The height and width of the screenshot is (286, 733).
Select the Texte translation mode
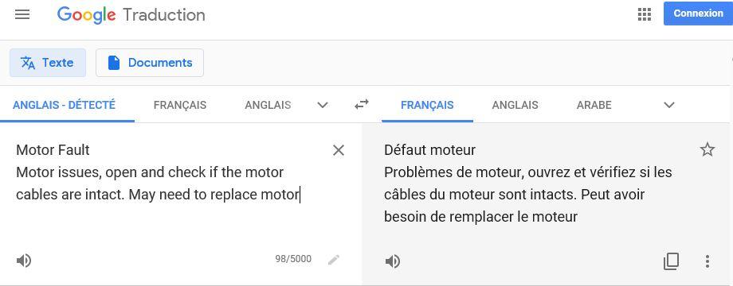pos(48,63)
